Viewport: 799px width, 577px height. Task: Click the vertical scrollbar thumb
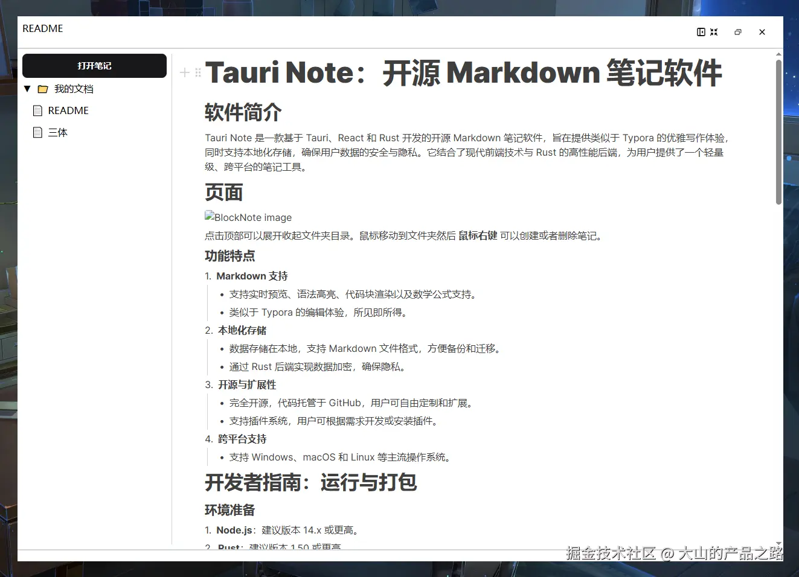point(778,132)
